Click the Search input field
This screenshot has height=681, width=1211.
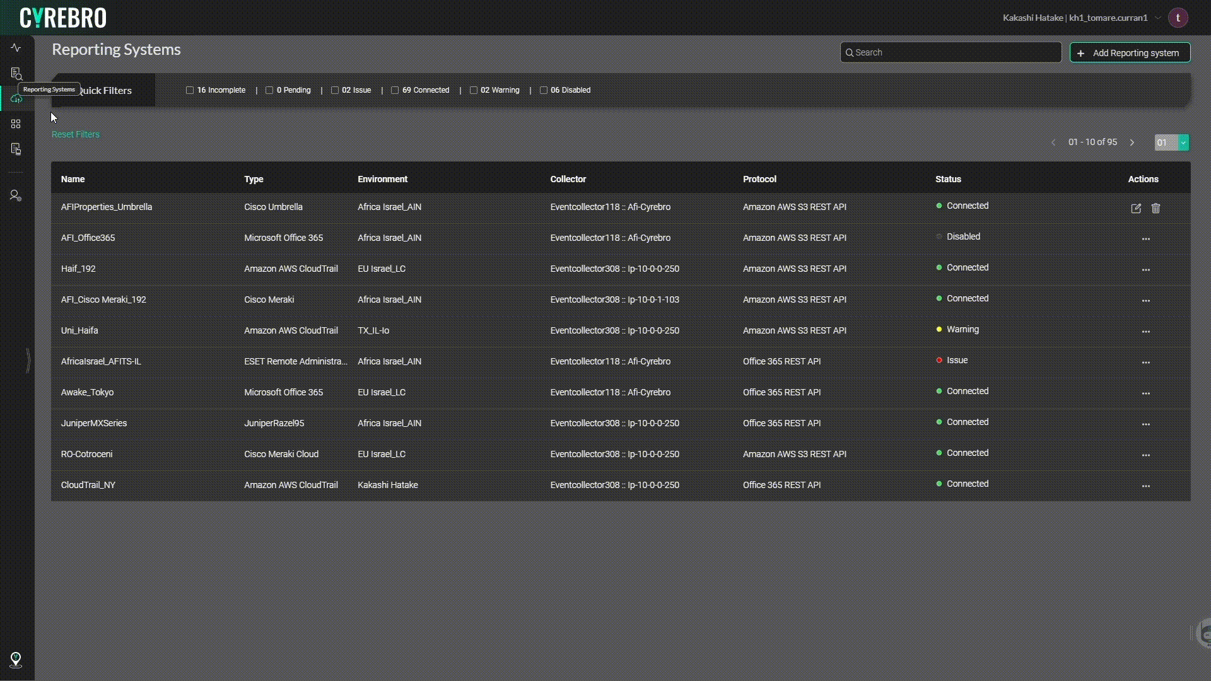951,52
